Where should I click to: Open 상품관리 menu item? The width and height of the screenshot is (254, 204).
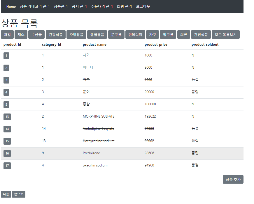(61, 6)
